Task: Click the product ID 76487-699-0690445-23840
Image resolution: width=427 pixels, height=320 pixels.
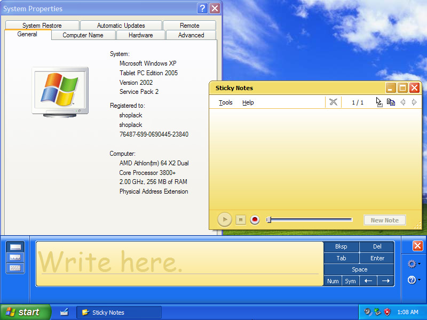Action: coord(154,134)
